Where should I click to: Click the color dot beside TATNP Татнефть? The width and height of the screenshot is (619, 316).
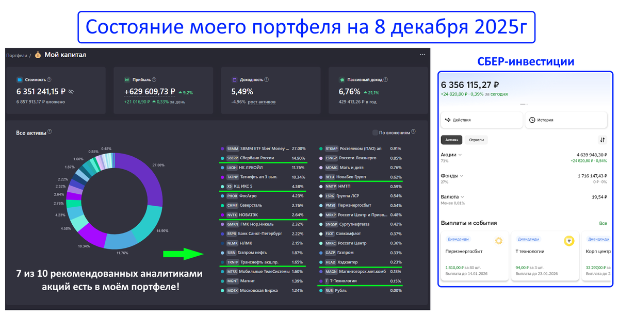(222, 177)
